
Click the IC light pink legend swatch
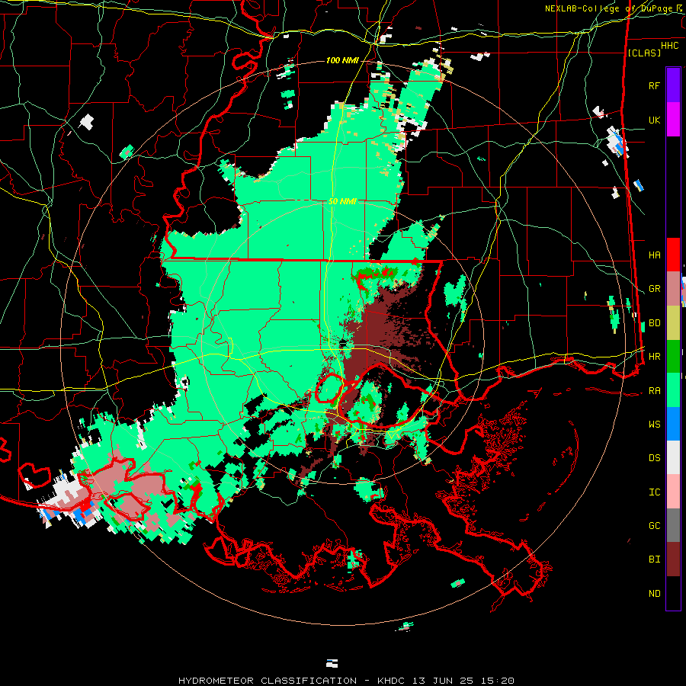pos(673,492)
